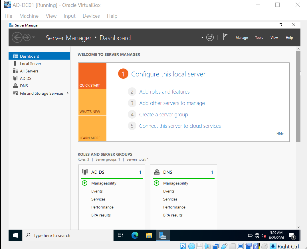Open the VirtualBox Devices menu

pyautogui.click(x=91, y=16)
